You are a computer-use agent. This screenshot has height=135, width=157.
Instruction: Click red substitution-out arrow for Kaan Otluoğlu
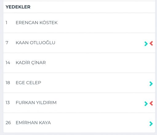[151, 43]
